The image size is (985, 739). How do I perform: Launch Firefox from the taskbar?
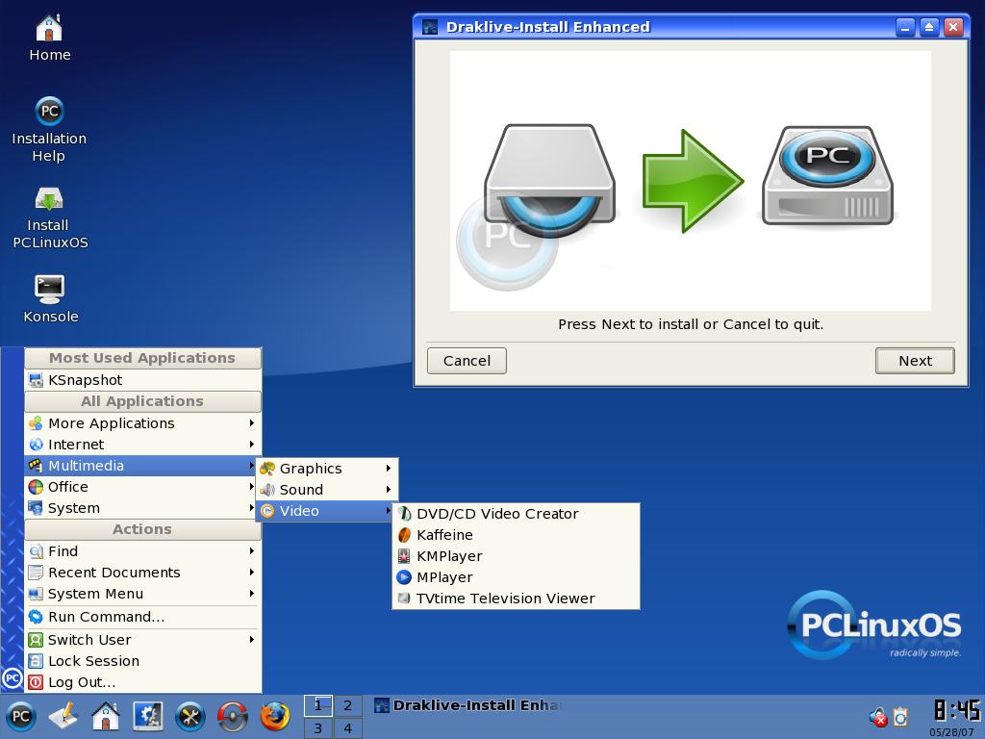coord(274,716)
